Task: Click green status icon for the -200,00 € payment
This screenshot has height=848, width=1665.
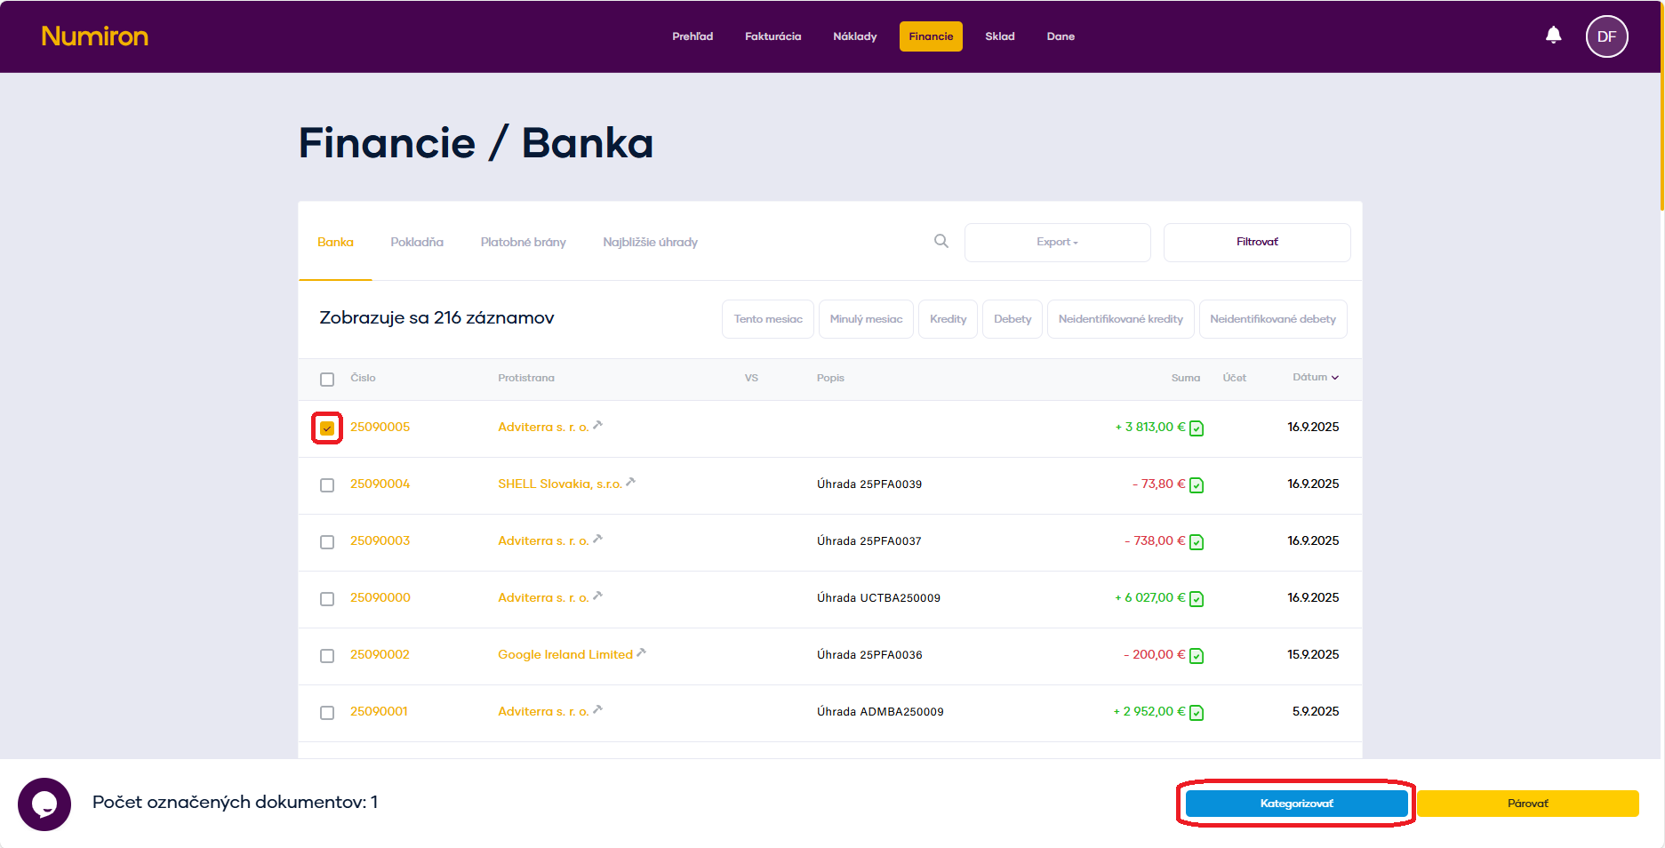Action: 1197,656
